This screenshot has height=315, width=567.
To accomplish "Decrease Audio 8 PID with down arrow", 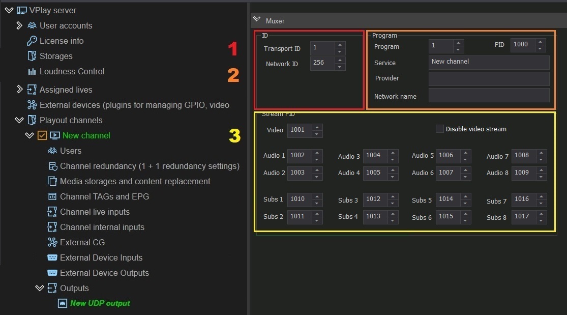I will point(542,177).
